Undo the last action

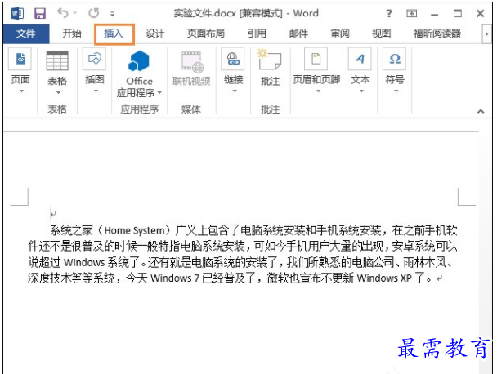coord(62,13)
